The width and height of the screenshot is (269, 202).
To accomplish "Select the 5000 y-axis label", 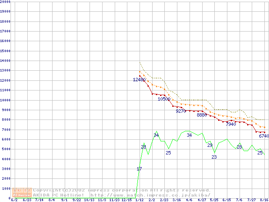I will [x=5, y=149].
